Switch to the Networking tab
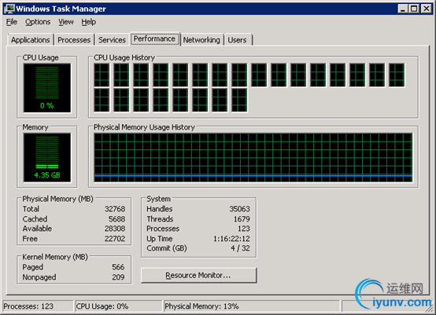 [201, 40]
